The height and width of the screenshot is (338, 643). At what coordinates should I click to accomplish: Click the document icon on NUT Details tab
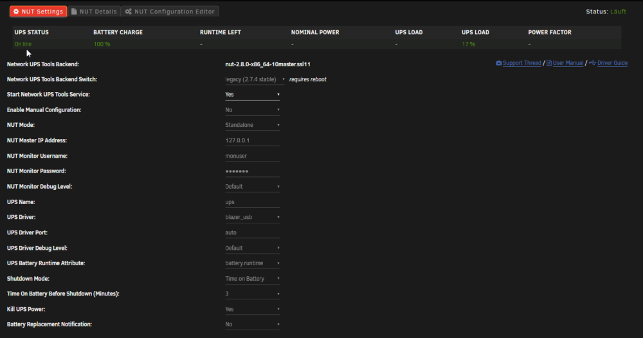pos(74,12)
